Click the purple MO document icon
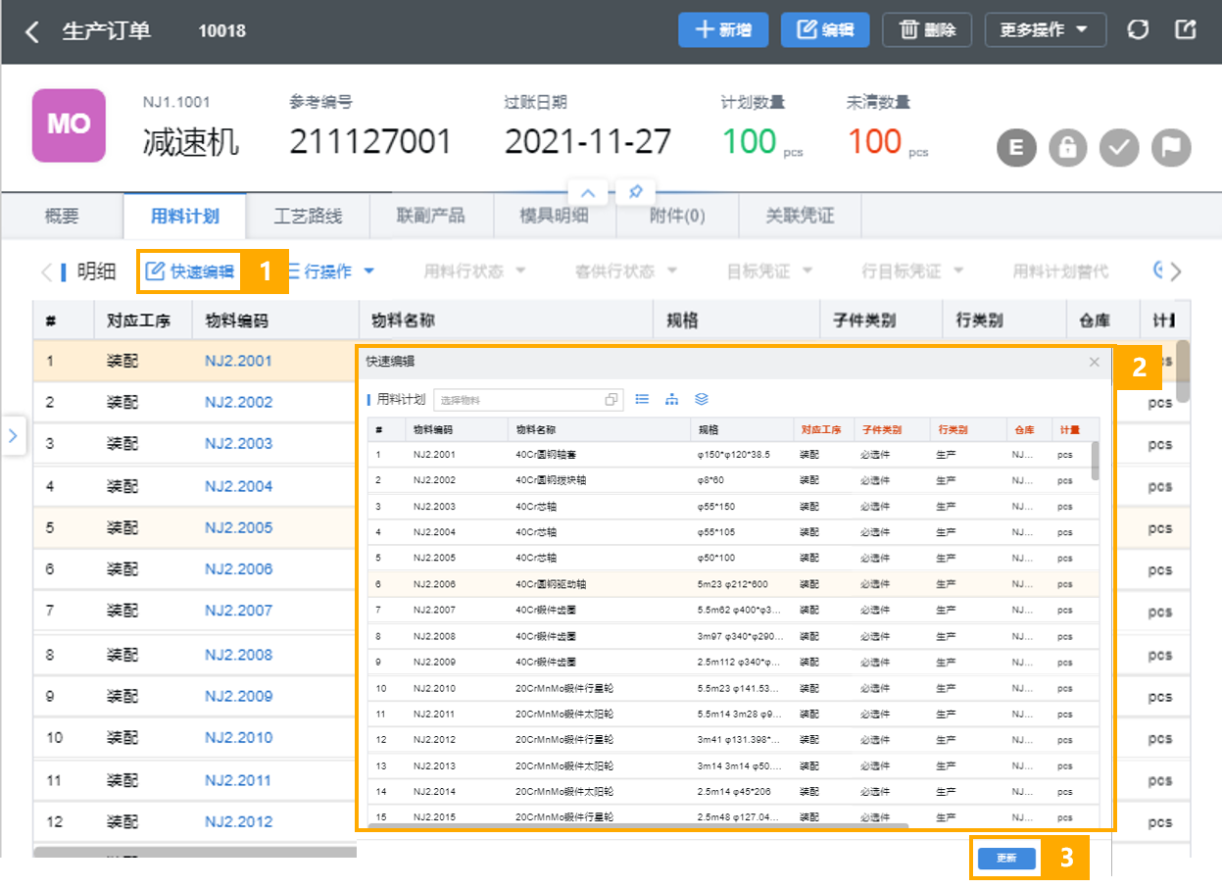This screenshot has width=1222, height=888. pyautogui.click(x=69, y=125)
